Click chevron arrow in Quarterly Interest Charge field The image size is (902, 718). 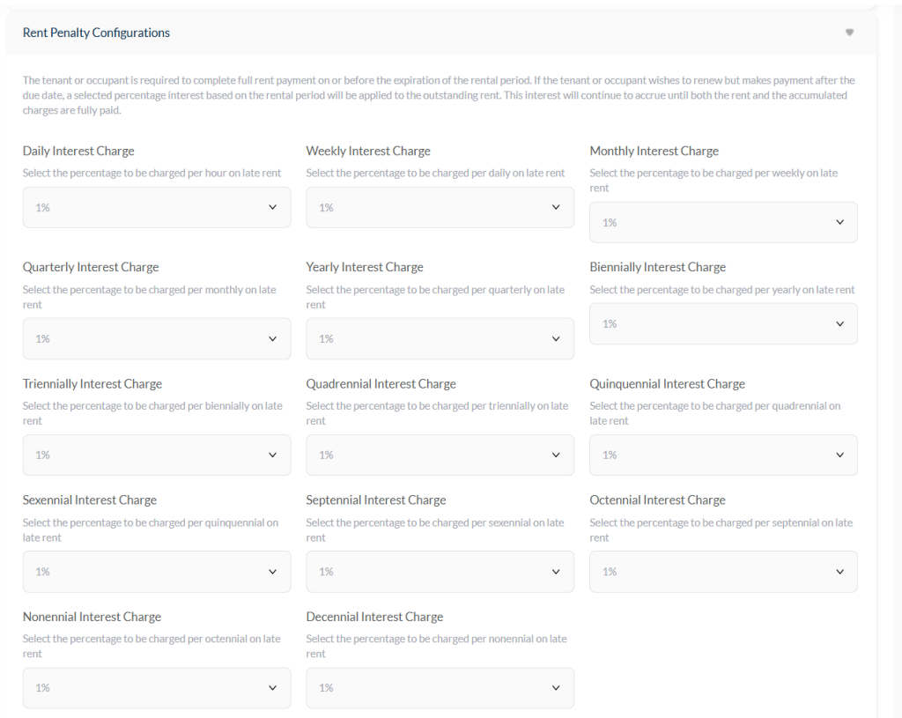pyautogui.click(x=272, y=339)
